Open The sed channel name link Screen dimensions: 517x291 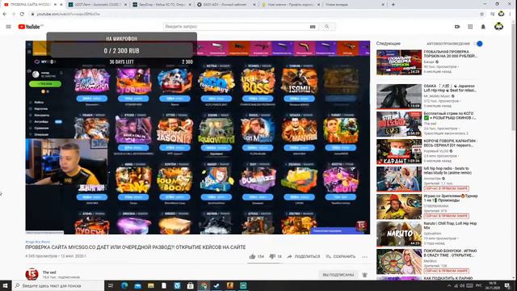pyautogui.click(x=49, y=272)
